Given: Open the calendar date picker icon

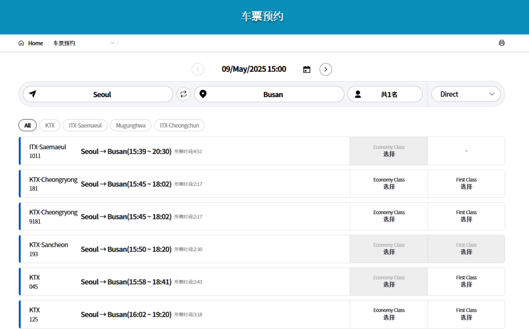Looking at the screenshot, I should pyautogui.click(x=307, y=70).
